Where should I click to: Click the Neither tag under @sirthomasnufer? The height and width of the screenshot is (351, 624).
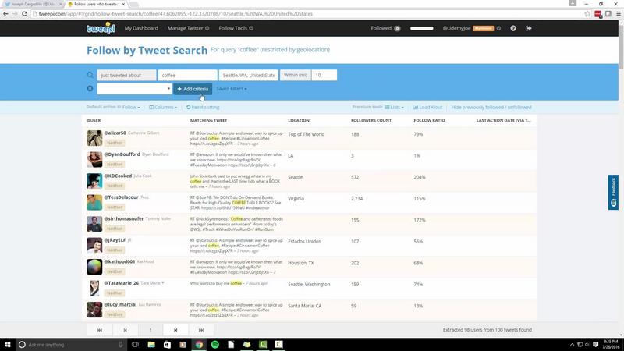click(x=114, y=229)
